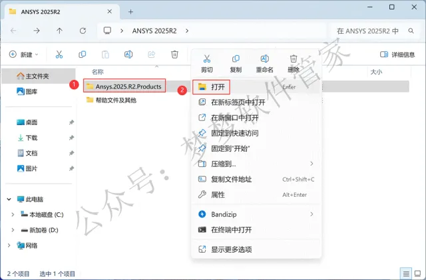Unpin 文档 using its pin icon

71,153
